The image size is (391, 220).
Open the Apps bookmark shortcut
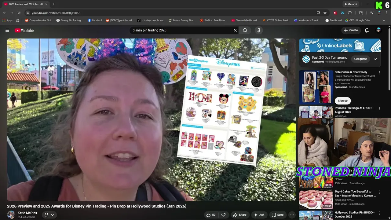7,20
